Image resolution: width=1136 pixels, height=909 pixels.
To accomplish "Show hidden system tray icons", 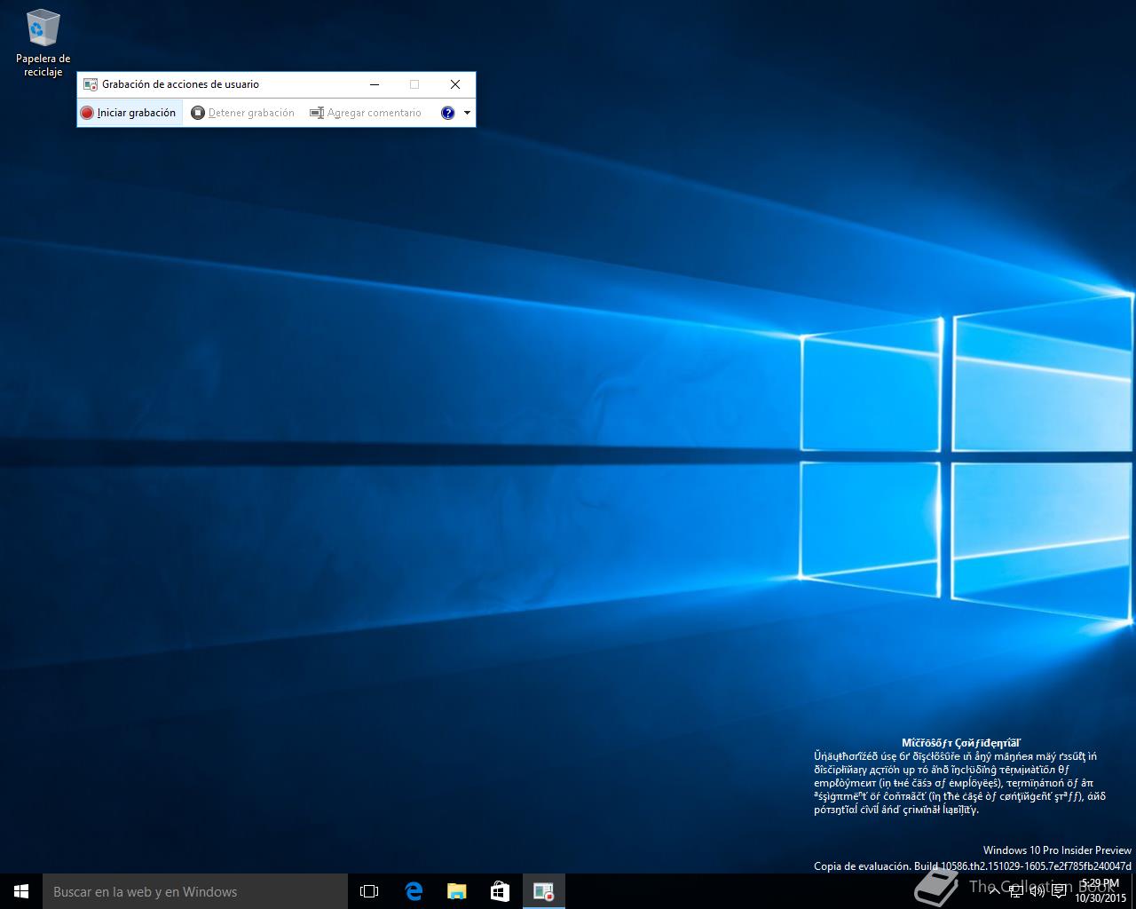I will click(x=995, y=891).
